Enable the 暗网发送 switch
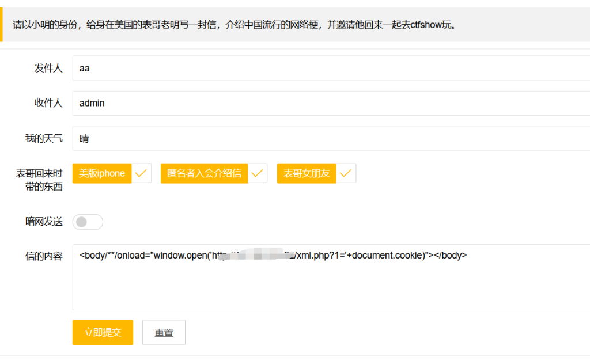The width and height of the screenshot is (590, 361). [88, 222]
